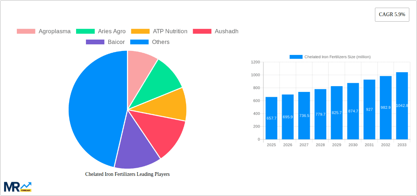The height and width of the screenshot is (196, 417).
Task: Click the 2033 bar showing 1042.8
Action: click(402, 106)
